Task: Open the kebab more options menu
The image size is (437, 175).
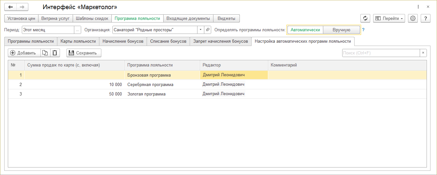Action: pyautogui.click(x=418, y=7)
